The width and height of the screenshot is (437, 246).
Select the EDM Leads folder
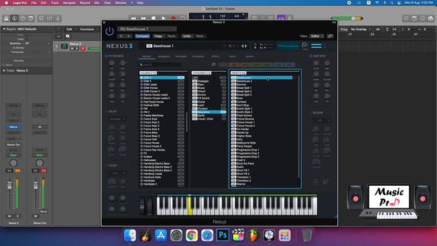tap(162, 85)
